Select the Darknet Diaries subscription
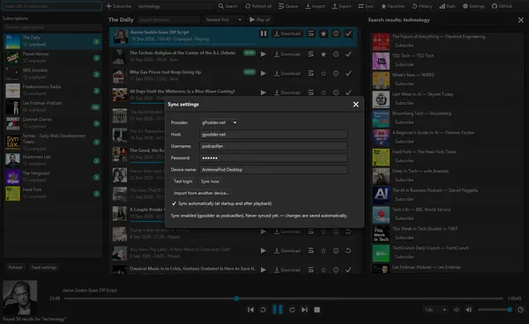This screenshot has width=529, height=324. coord(53,123)
